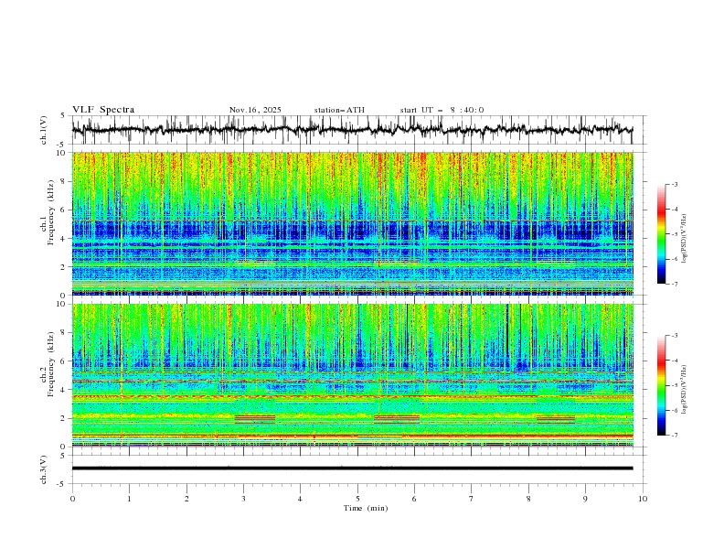Click the "Time (min)" axis title
This screenshot has width=724, height=560.
[366, 508]
